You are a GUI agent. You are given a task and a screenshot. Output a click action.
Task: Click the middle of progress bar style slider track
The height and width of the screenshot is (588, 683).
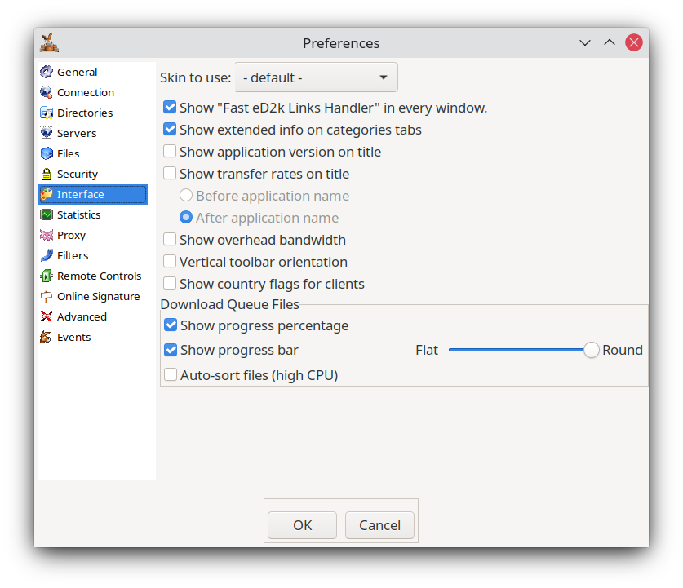[x=520, y=350]
